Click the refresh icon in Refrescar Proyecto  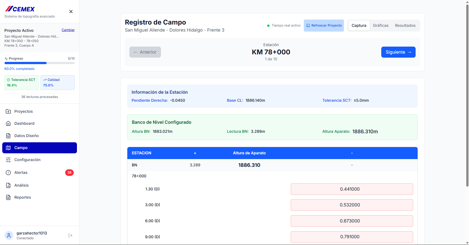[x=308, y=26]
